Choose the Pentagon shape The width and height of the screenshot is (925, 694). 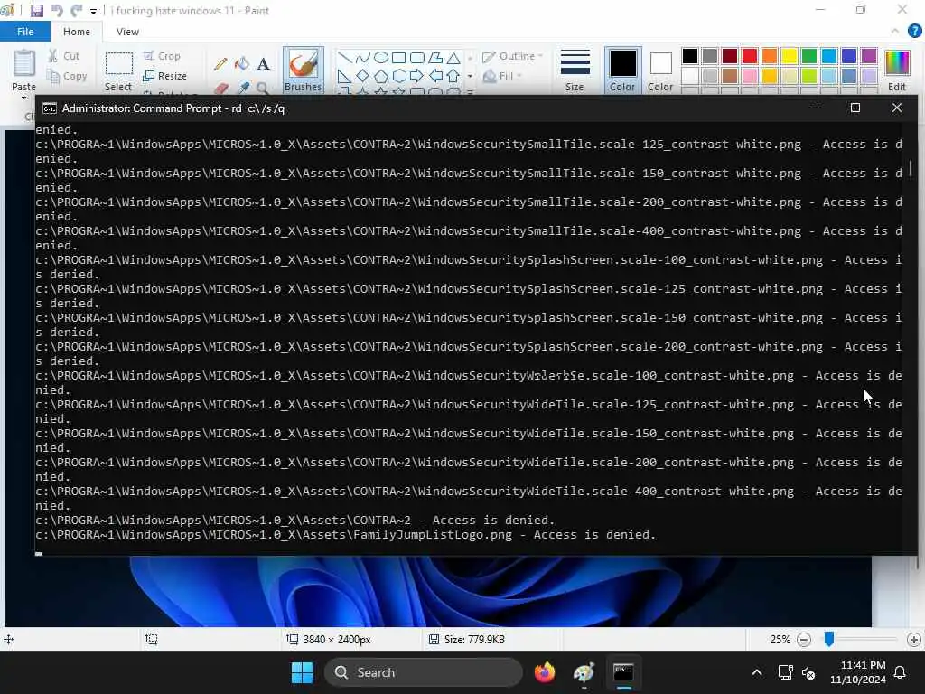381,76
